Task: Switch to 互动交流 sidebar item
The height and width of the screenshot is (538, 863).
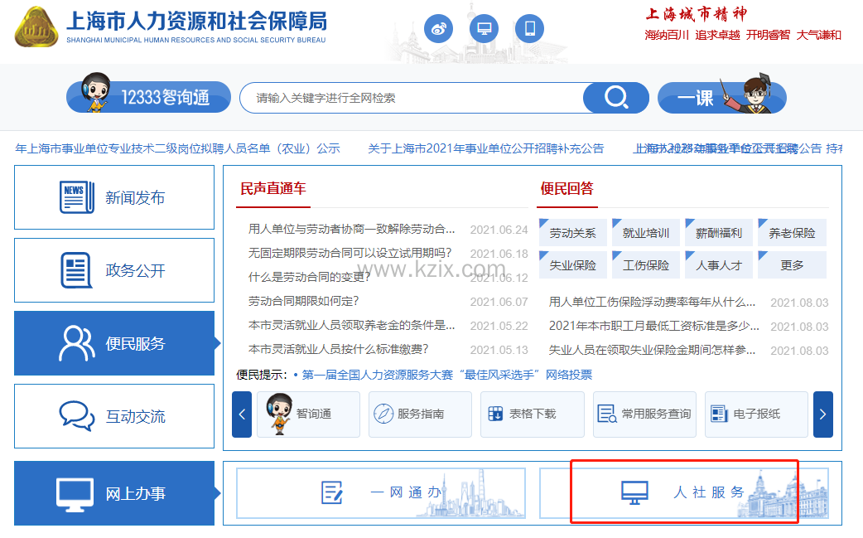Action: click(114, 416)
